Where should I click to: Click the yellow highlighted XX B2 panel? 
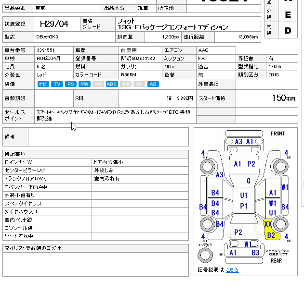tap(270, 230)
